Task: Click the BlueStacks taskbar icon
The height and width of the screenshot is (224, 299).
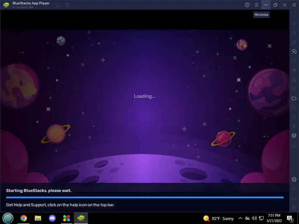Action: point(81,218)
